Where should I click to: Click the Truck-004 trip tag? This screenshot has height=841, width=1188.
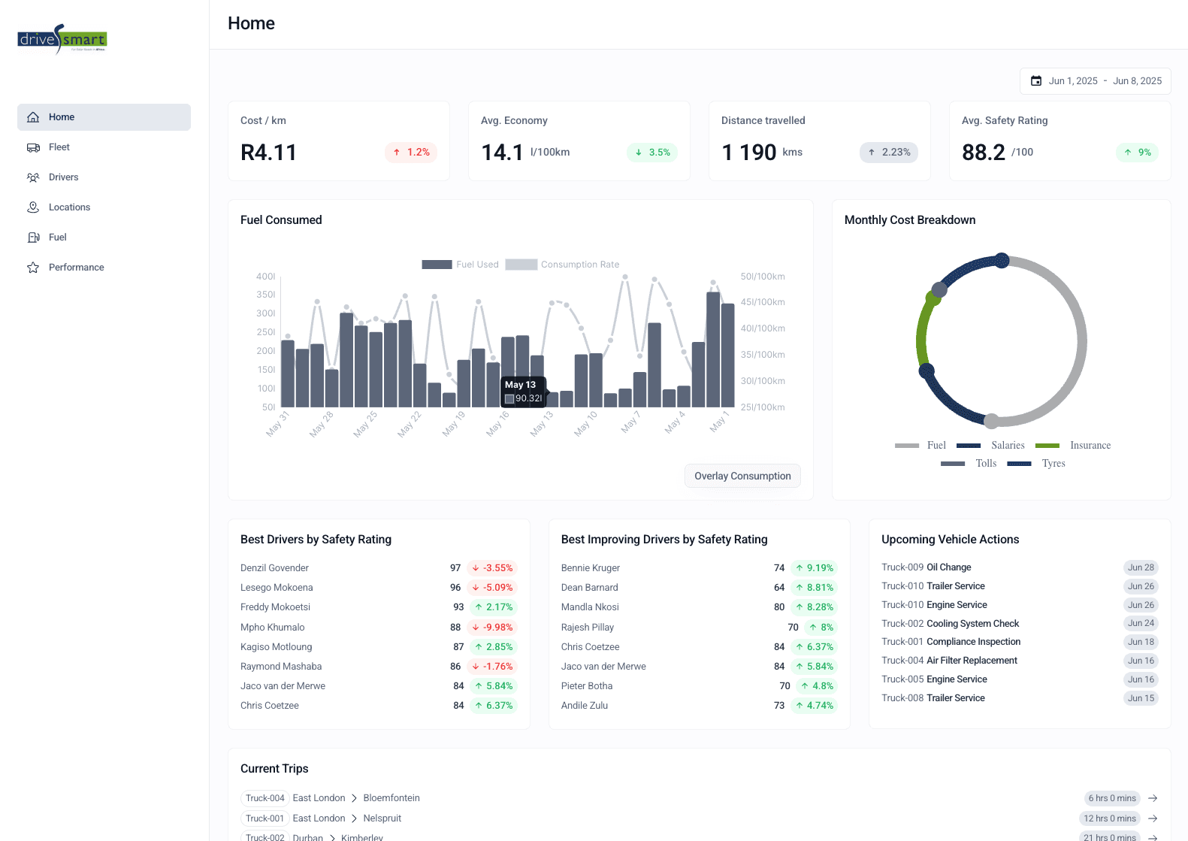click(265, 798)
